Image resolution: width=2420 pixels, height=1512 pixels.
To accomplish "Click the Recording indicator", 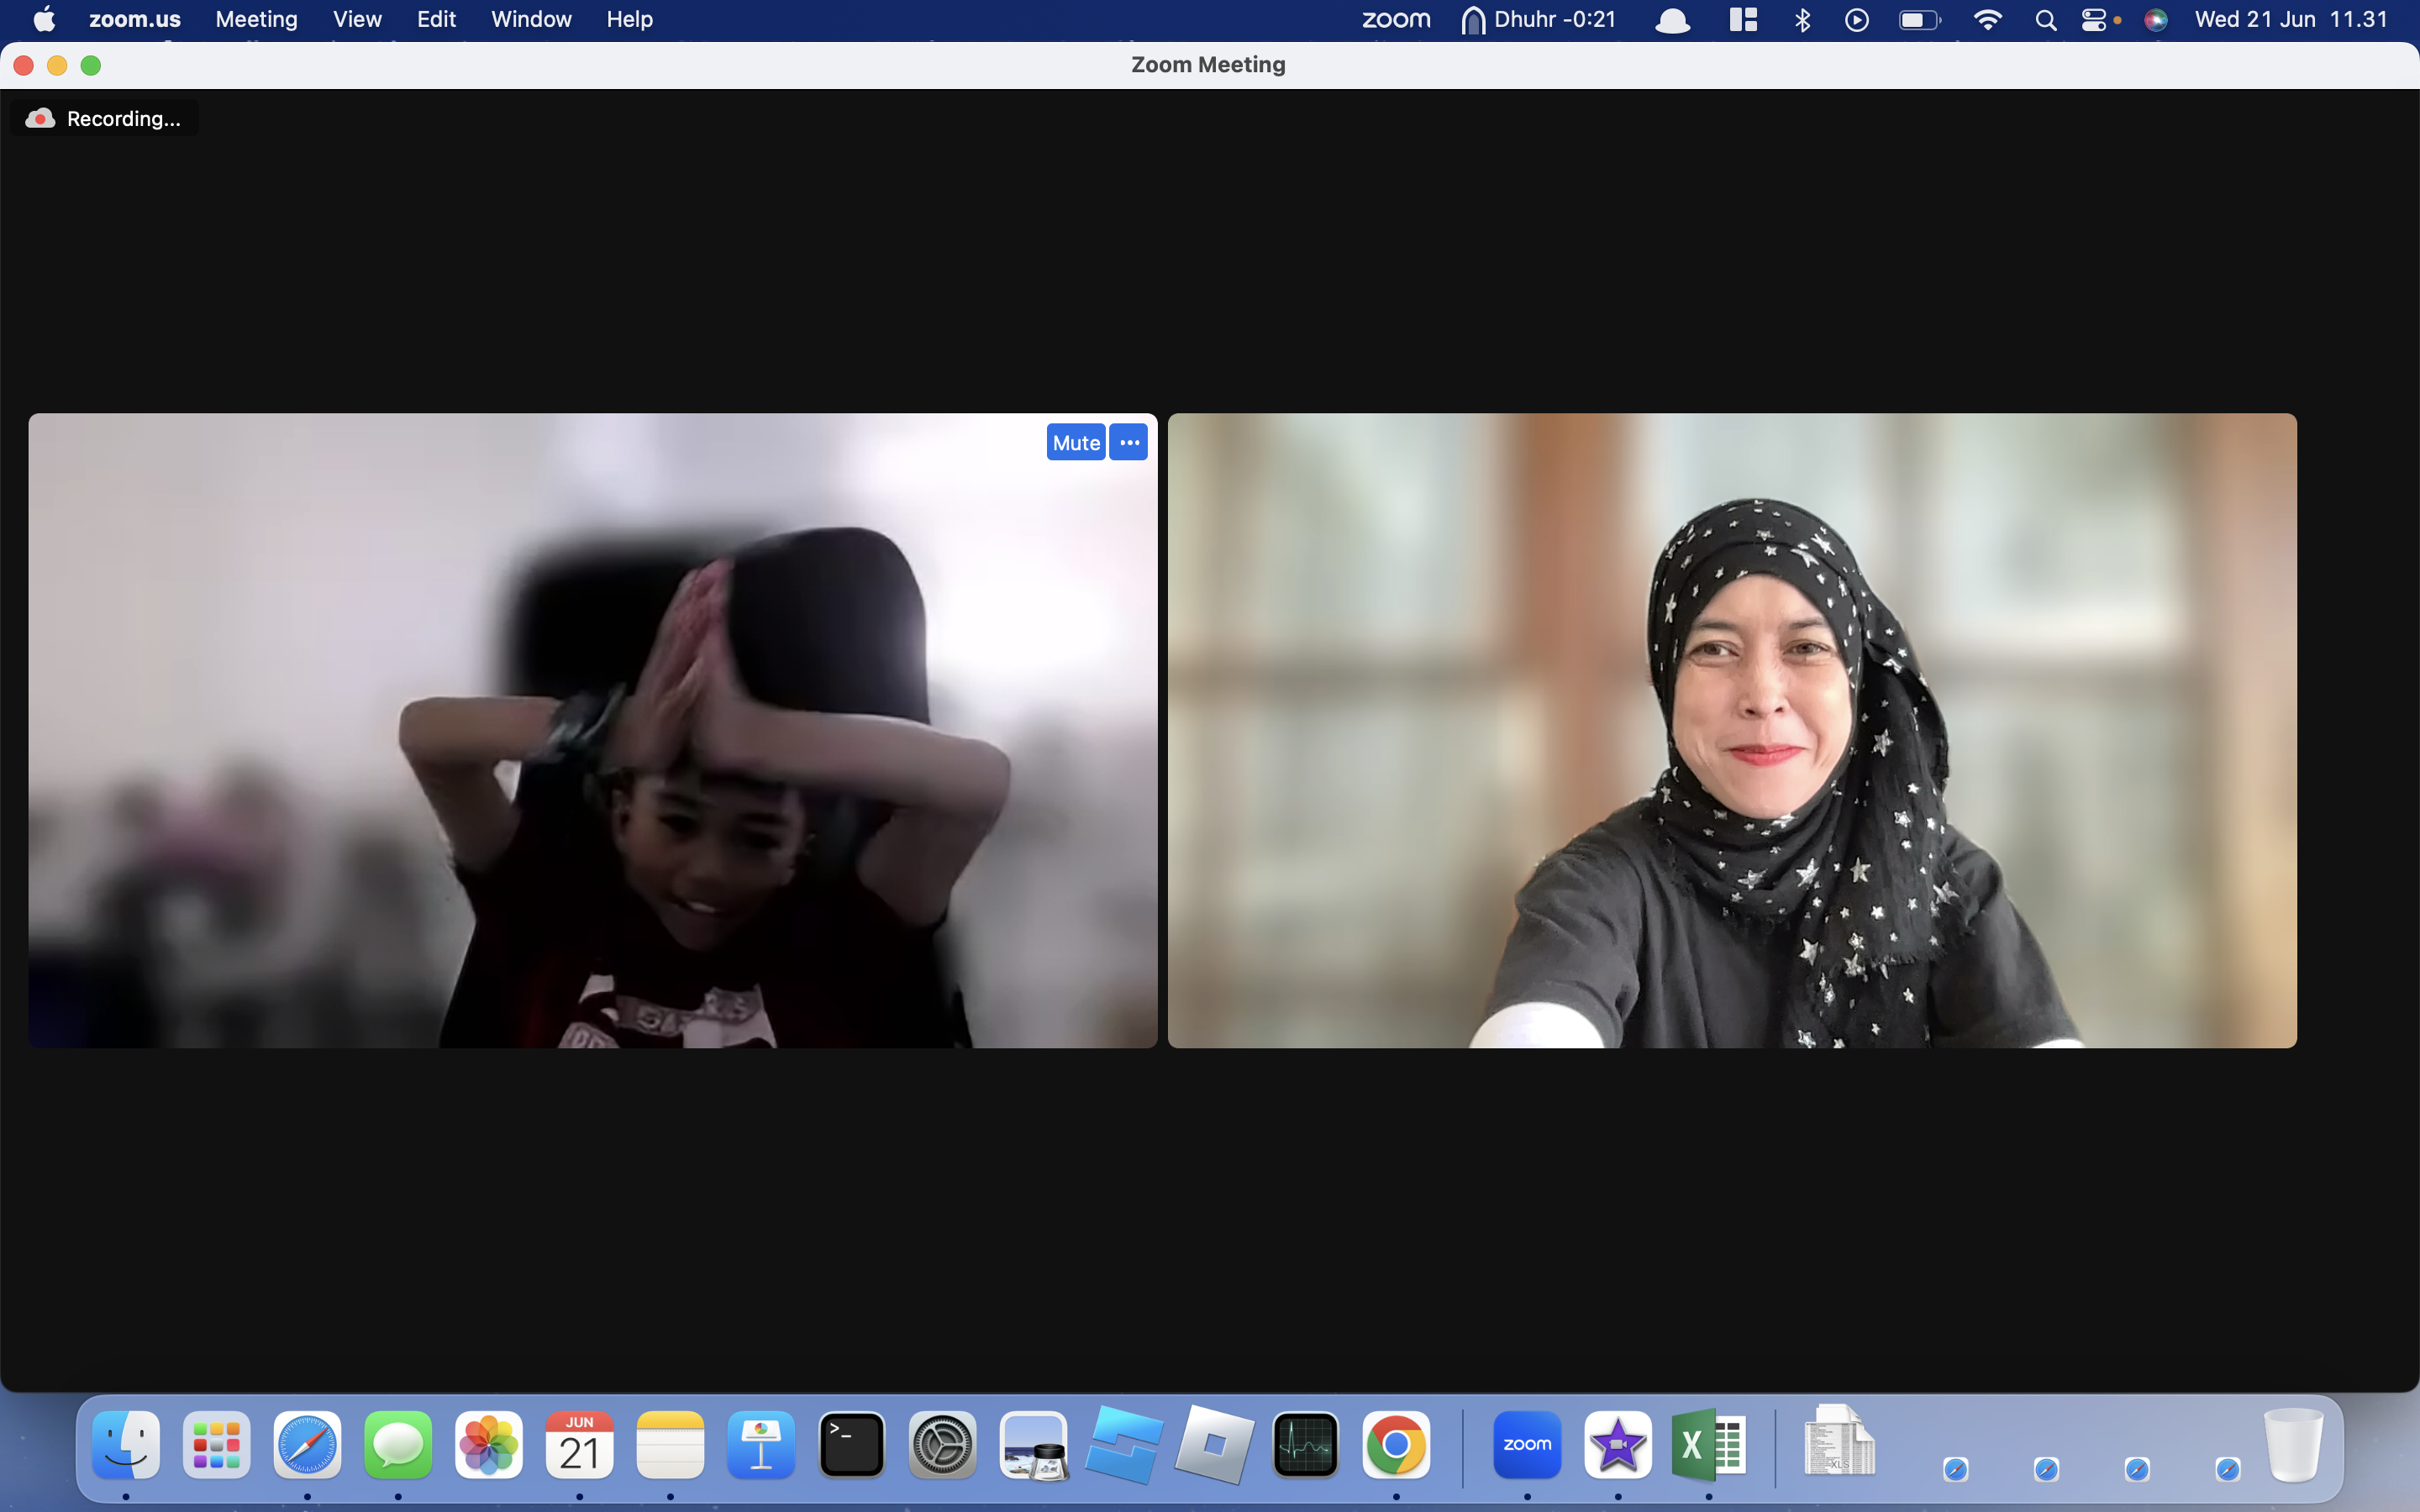I will 104,118.
